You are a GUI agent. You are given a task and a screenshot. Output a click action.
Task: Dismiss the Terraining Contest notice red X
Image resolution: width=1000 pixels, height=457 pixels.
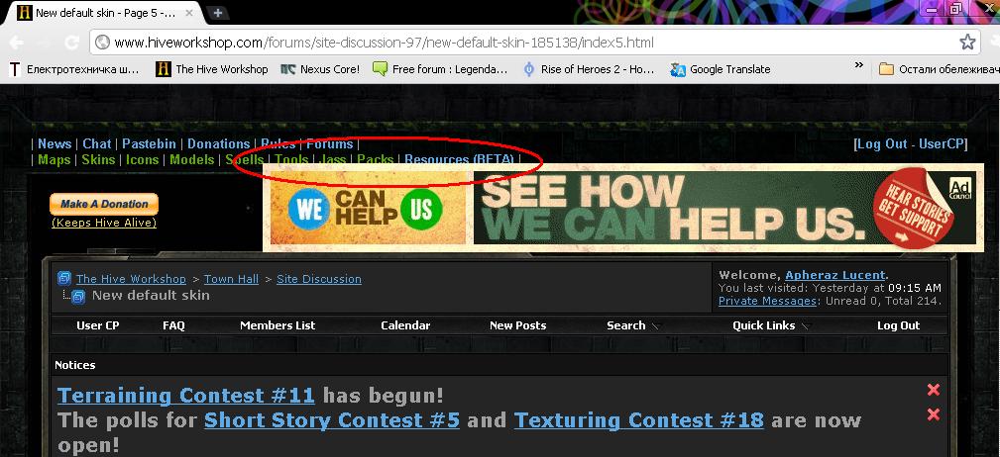click(x=933, y=390)
